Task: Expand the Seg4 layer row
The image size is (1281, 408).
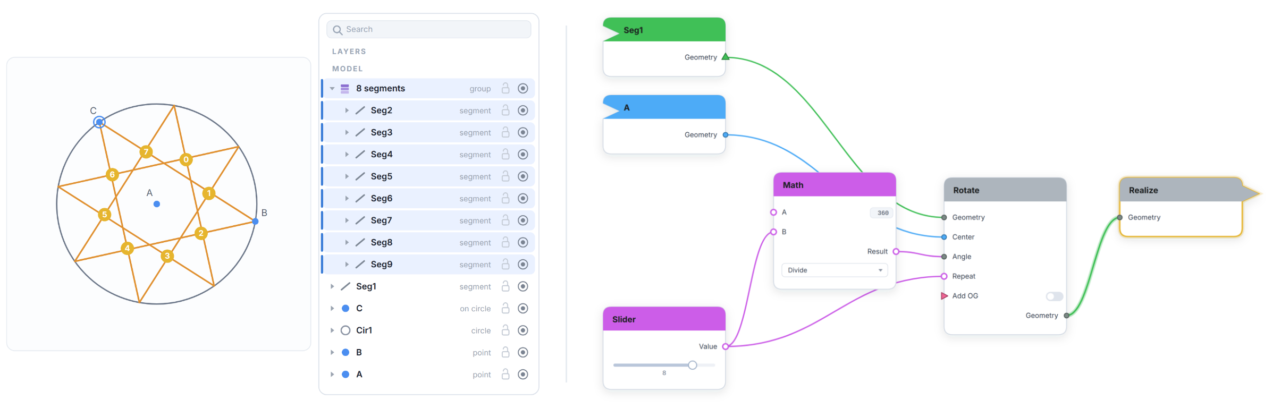Action: pos(347,155)
